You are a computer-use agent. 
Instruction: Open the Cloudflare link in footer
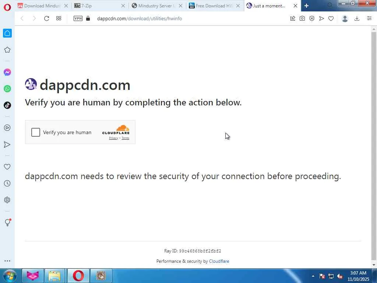coord(219,261)
